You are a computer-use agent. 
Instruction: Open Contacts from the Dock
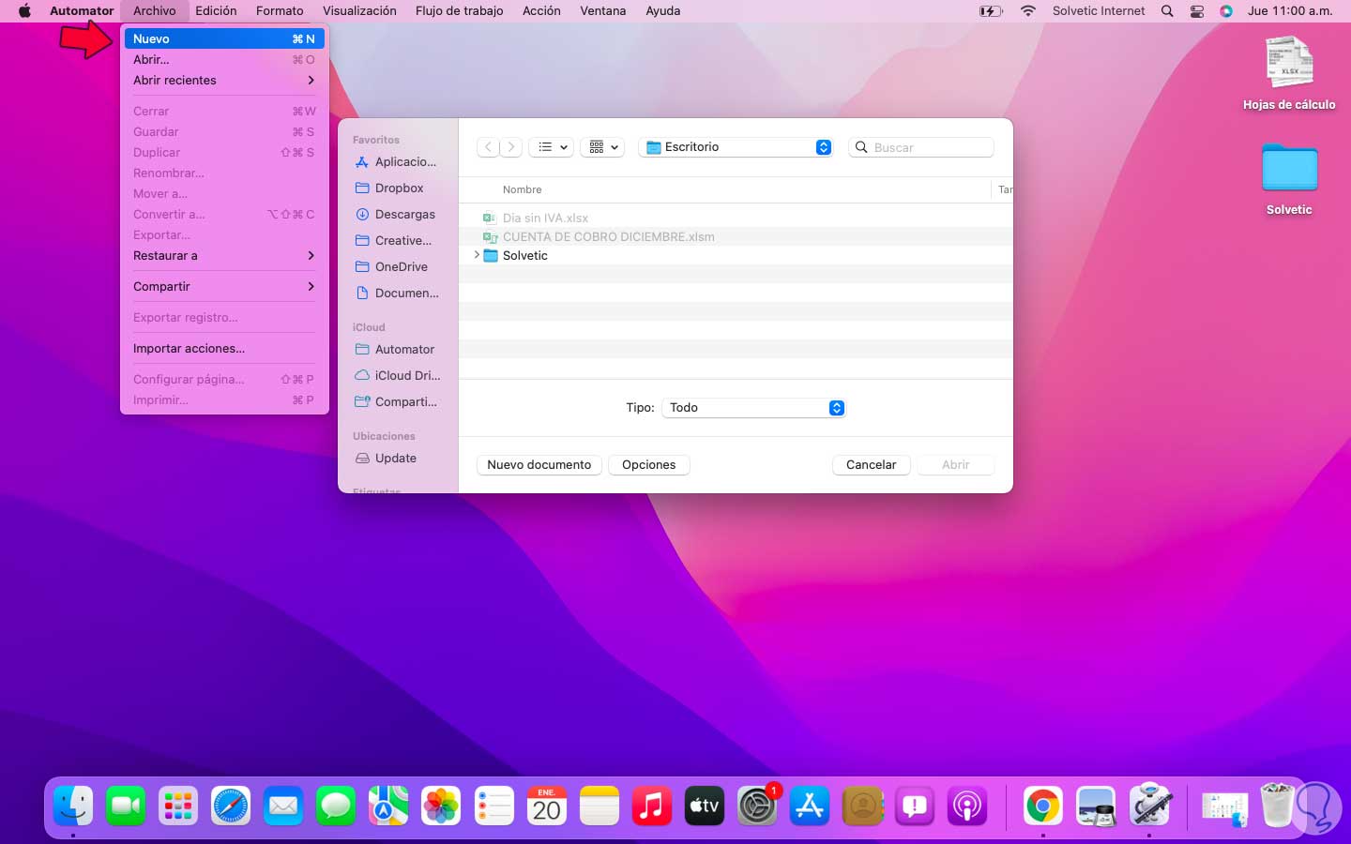click(x=862, y=806)
